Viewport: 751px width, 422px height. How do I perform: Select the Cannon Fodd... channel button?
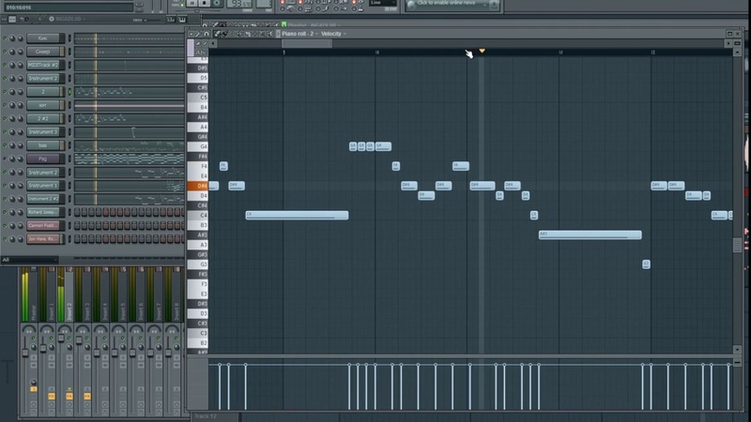[x=43, y=225]
